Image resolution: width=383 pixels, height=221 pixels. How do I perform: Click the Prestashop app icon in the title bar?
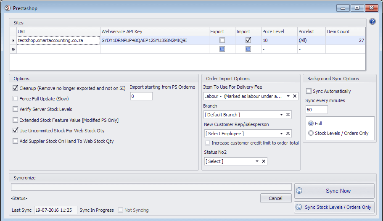7,8
